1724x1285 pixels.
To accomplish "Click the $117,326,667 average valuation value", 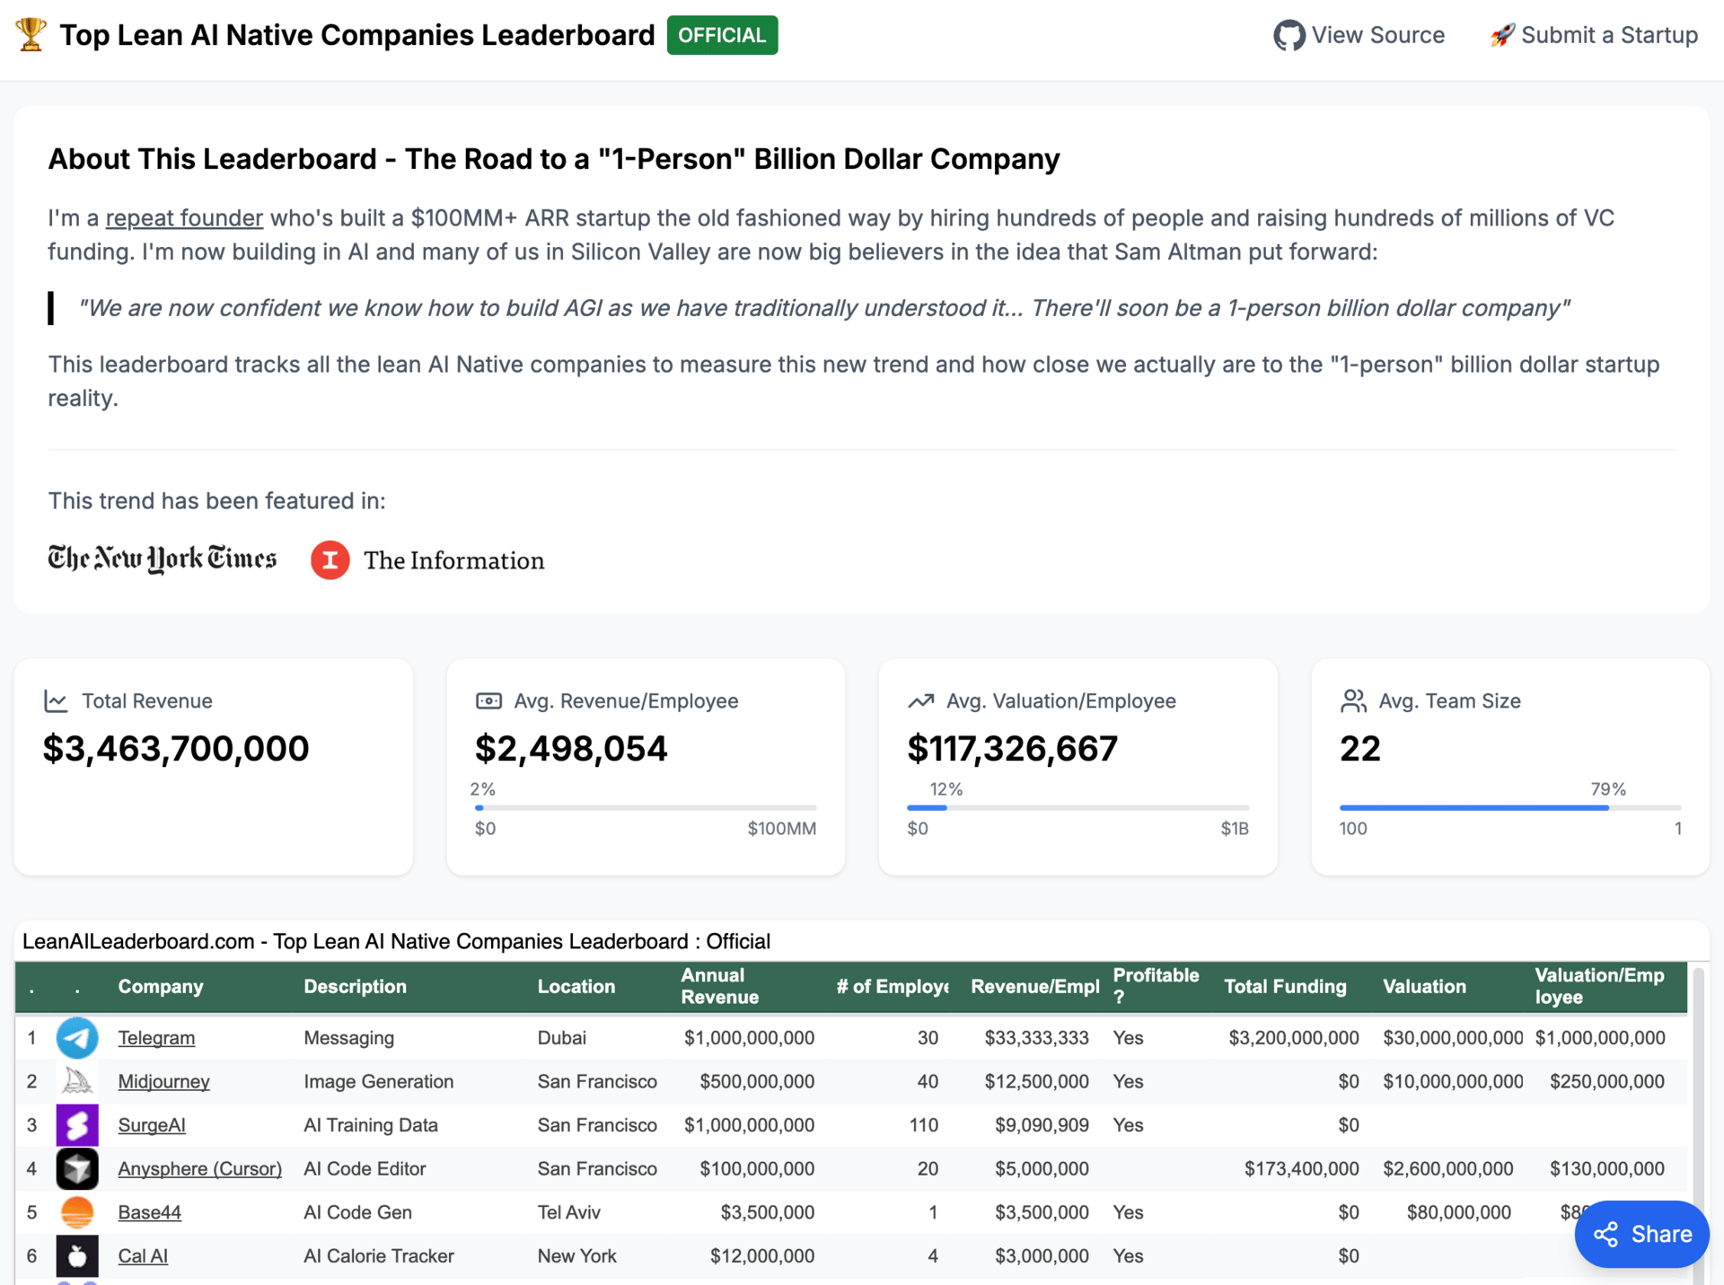I will [1012, 748].
